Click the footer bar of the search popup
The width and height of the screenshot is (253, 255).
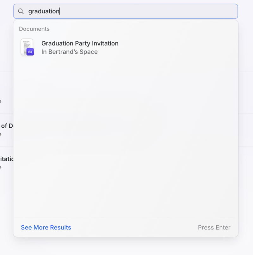point(126,227)
